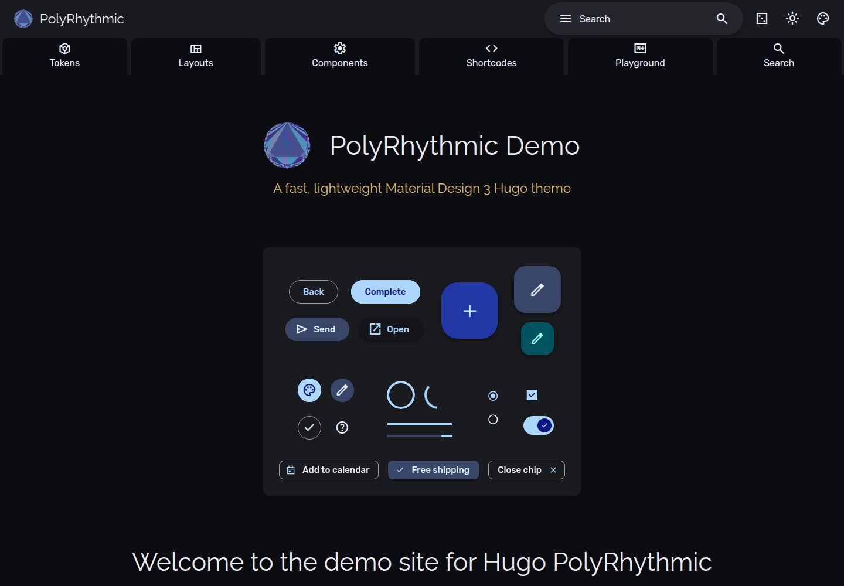Click the large blue plus FAB
The width and height of the screenshot is (844, 586).
[x=469, y=311]
